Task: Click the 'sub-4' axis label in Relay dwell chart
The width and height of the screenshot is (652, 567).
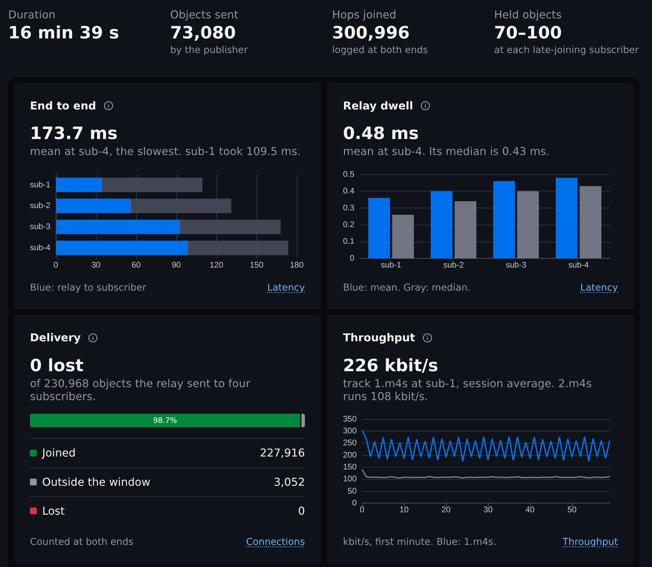Action: tap(578, 265)
